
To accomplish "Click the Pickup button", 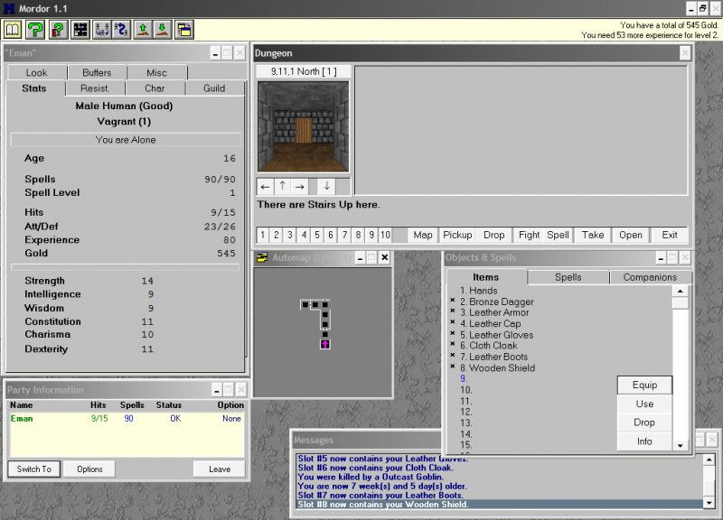I will 457,235.
